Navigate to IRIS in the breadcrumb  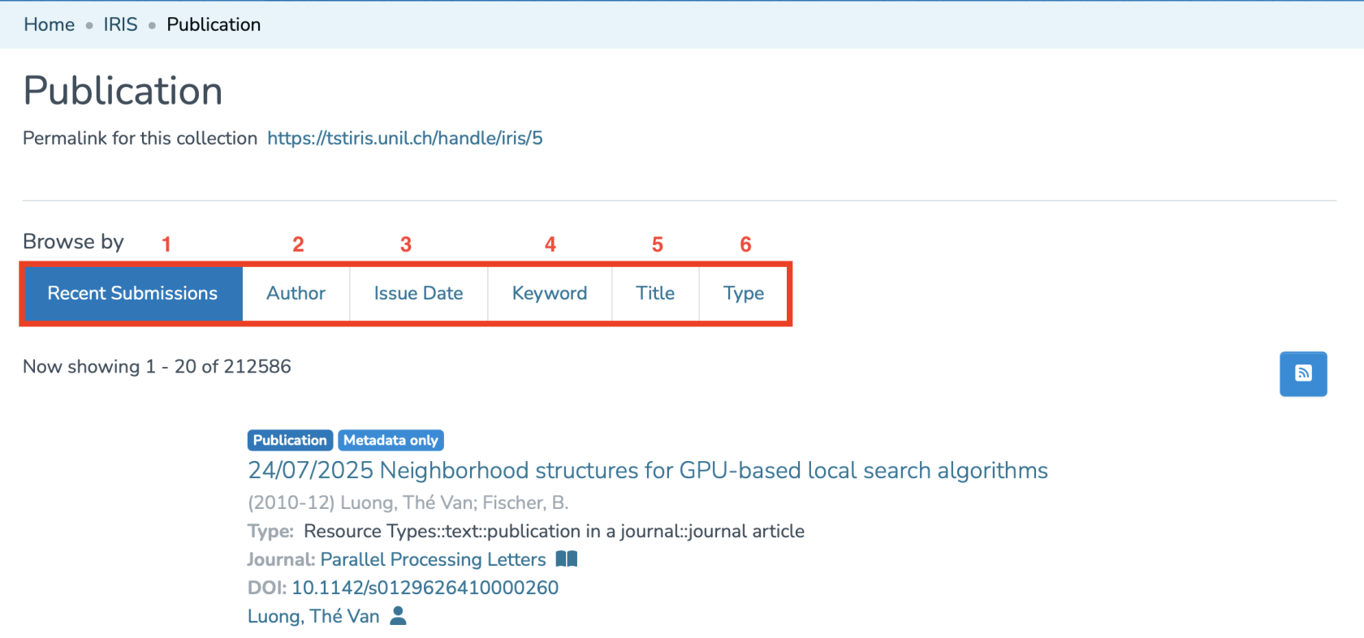click(x=120, y=24)
